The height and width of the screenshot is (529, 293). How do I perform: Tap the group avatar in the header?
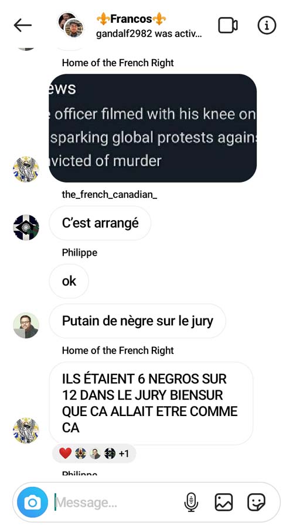71,25
